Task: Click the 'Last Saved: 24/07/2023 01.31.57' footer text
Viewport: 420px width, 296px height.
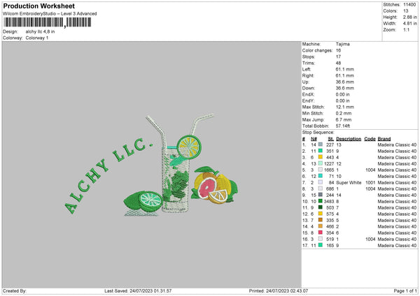Action: [x=138, y=290]
